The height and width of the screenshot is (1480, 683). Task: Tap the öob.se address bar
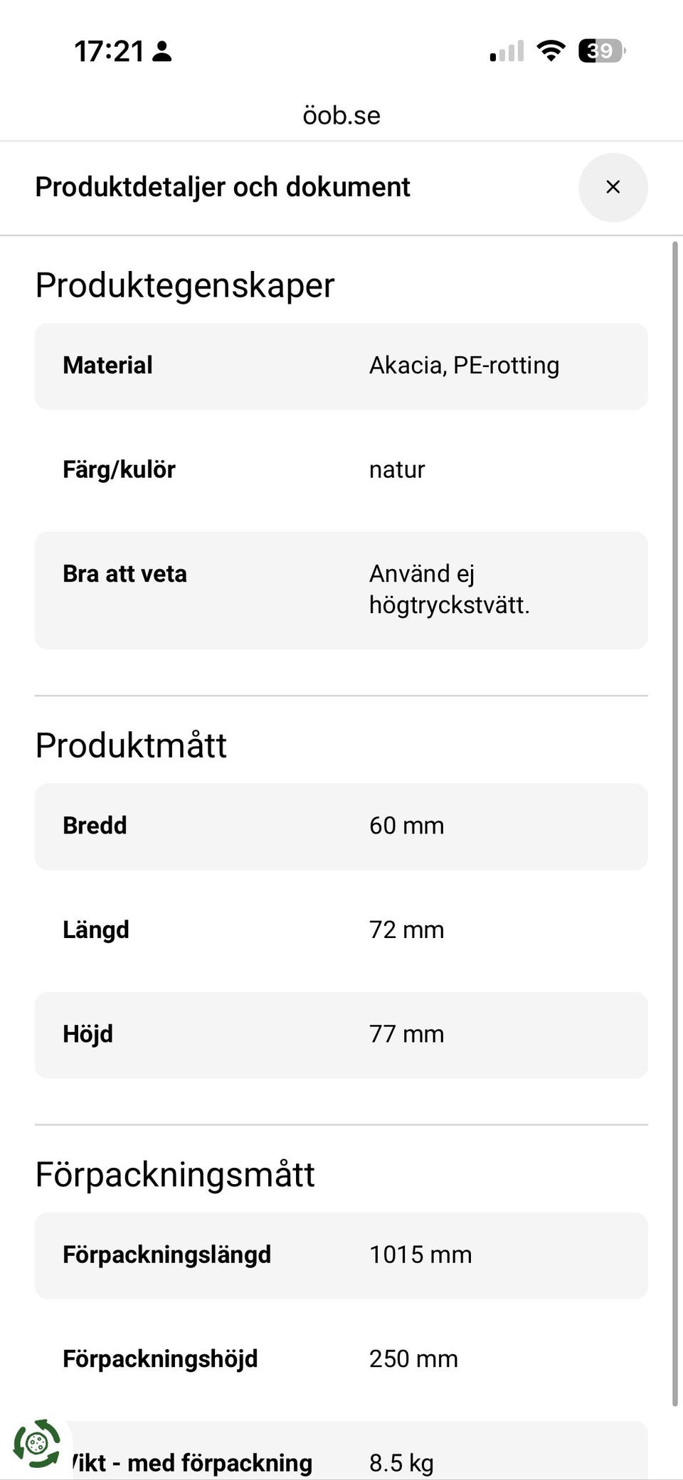click(341, 115)
